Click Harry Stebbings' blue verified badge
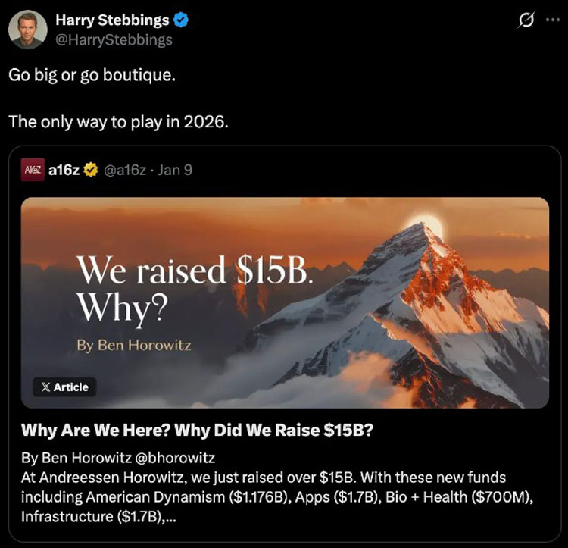The width and height of the screenshot is (568, 548). 181,20
